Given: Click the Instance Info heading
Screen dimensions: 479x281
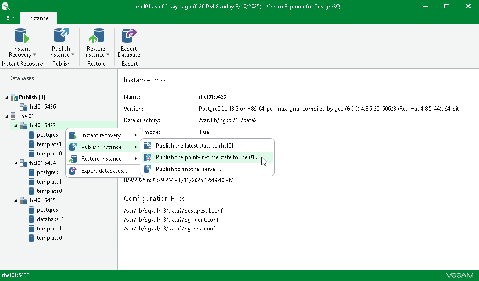Looking at the screenshot, I should [145, 80].
